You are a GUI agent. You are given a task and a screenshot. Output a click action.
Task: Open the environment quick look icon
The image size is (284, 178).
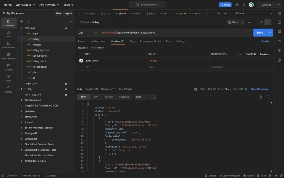(x=279, y=13)
